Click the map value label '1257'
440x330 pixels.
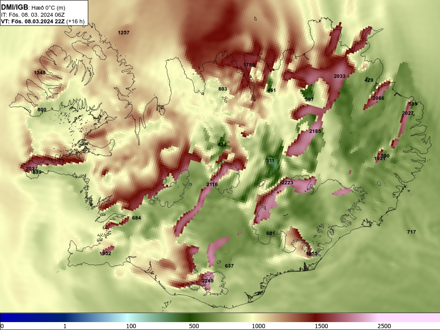pyautogui.click(x=124, y=33)
